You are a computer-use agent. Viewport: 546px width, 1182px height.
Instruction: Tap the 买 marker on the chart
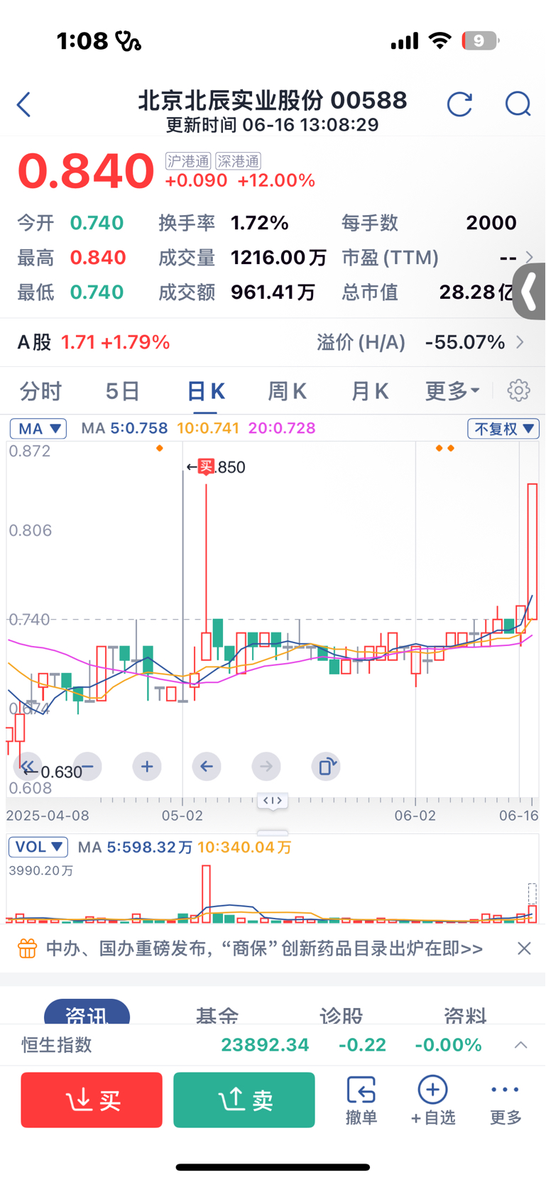(206, 466)
